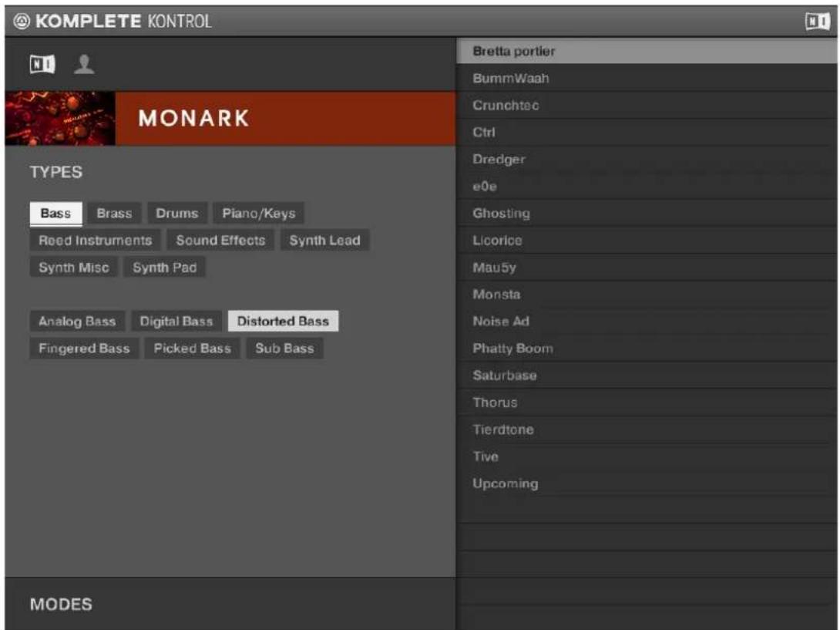
Task: Load the BummWaah preset
Action: (x=647, y=79)
